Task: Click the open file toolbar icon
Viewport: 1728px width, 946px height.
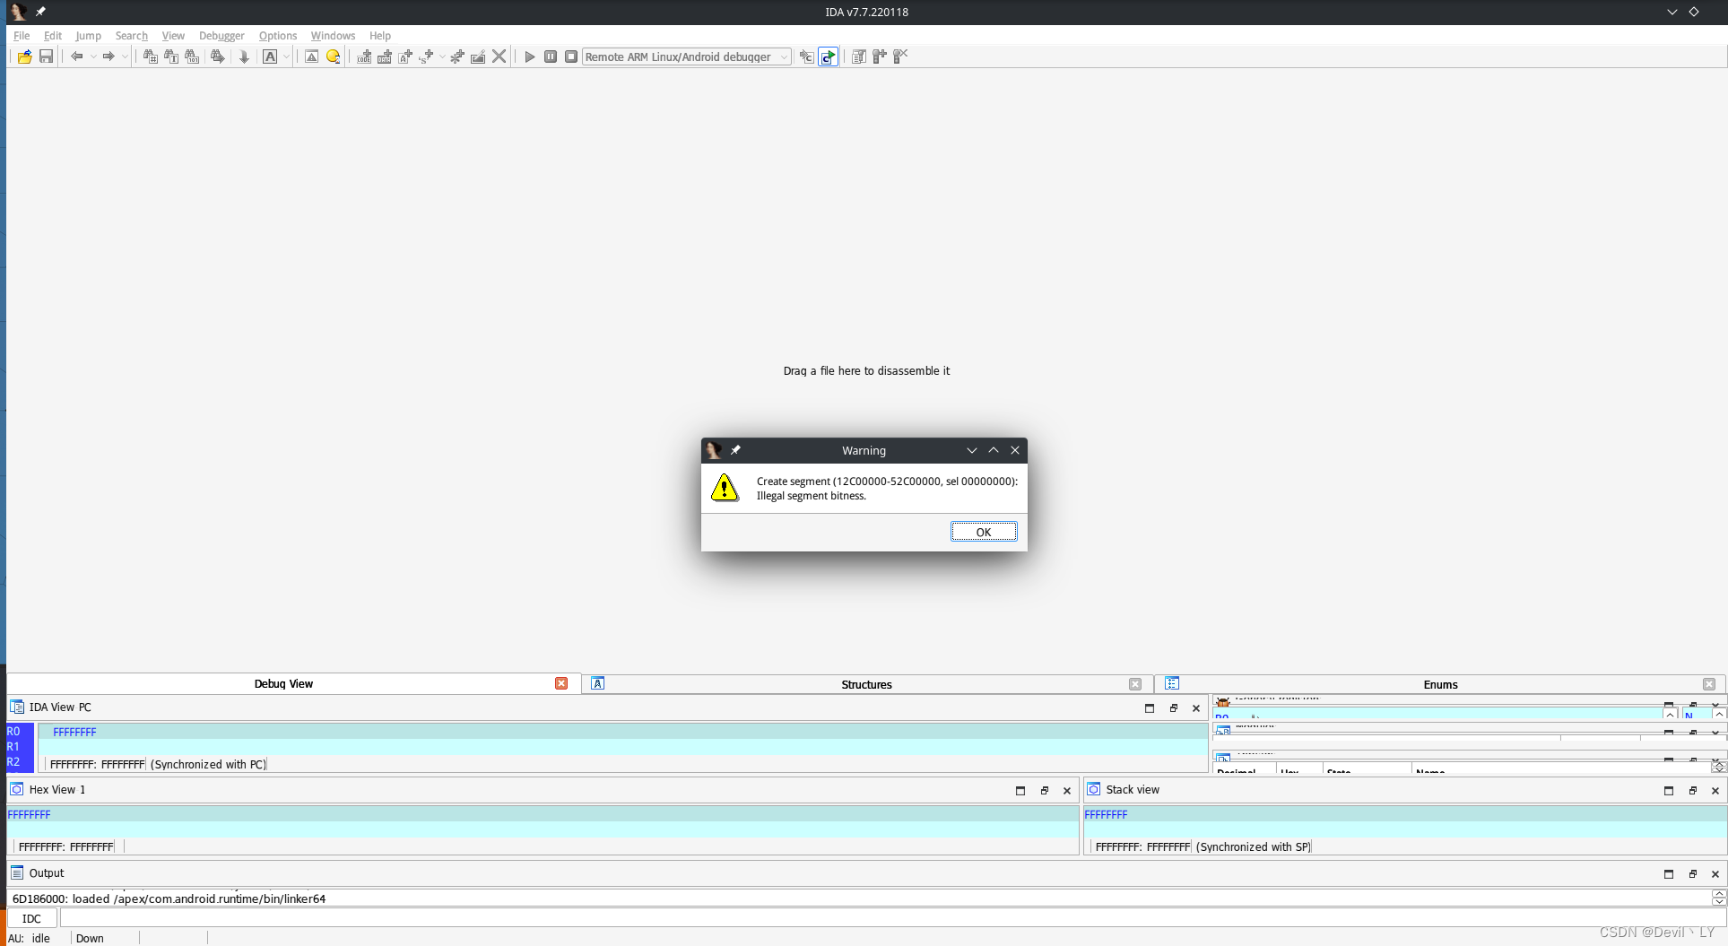Action: 24,56
